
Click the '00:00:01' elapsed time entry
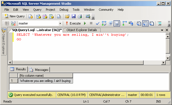(x=147, y=95)
